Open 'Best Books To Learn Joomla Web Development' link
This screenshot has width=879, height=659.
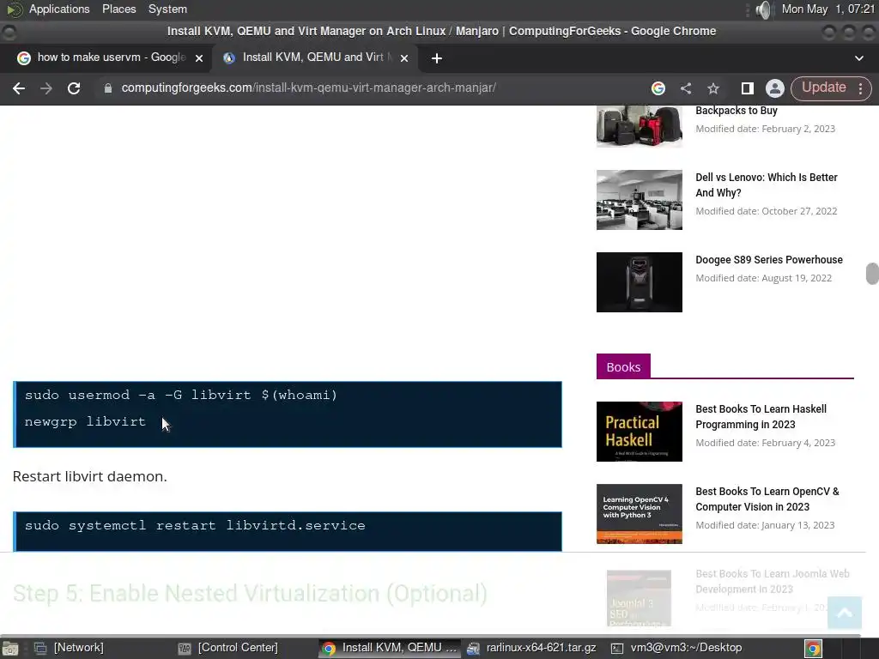(773, 581)
